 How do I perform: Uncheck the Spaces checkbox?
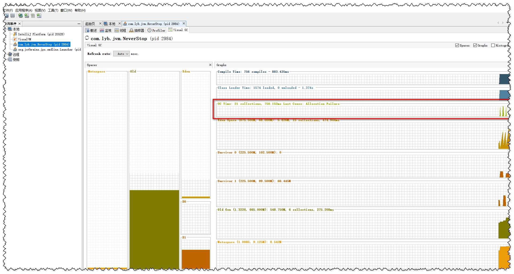click(x=457, y=45)
